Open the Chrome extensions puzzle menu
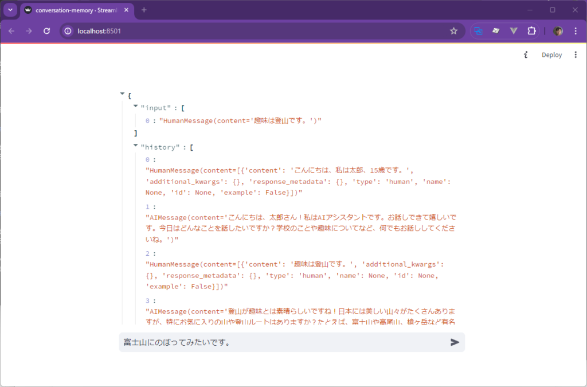587x387 pixels. (531, 31)
